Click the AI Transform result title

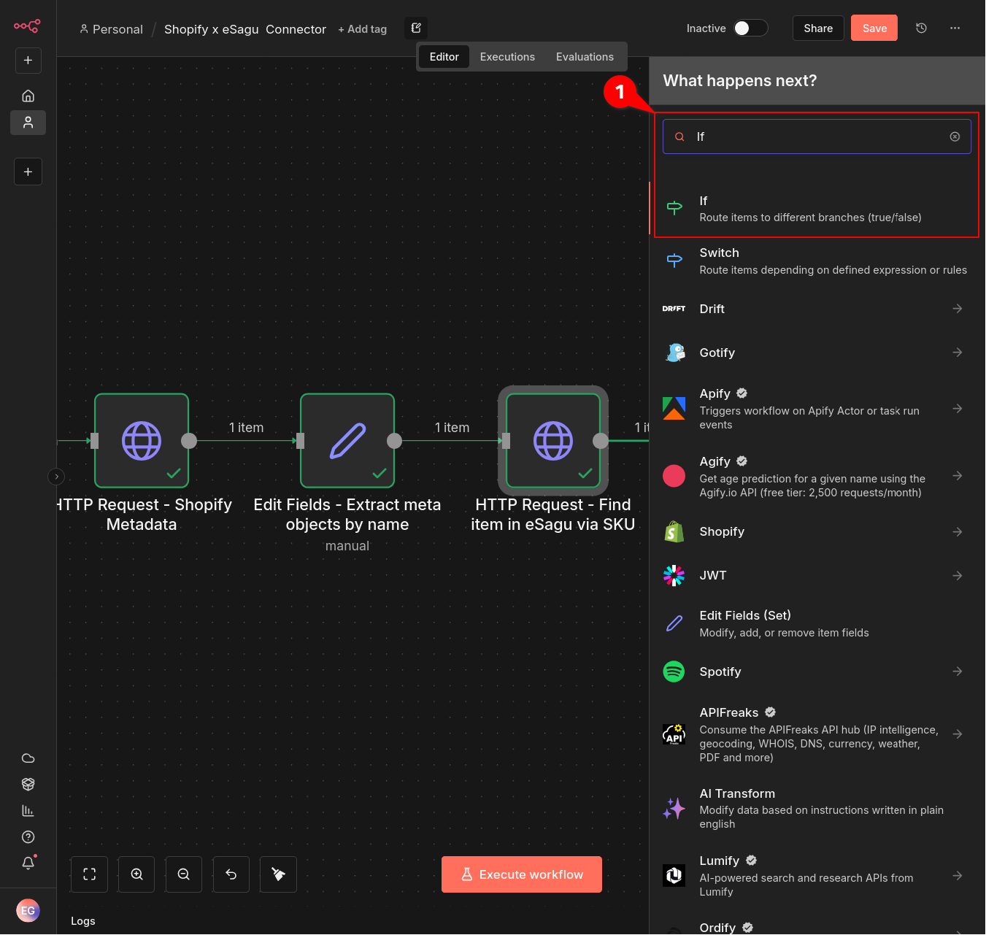737,793
